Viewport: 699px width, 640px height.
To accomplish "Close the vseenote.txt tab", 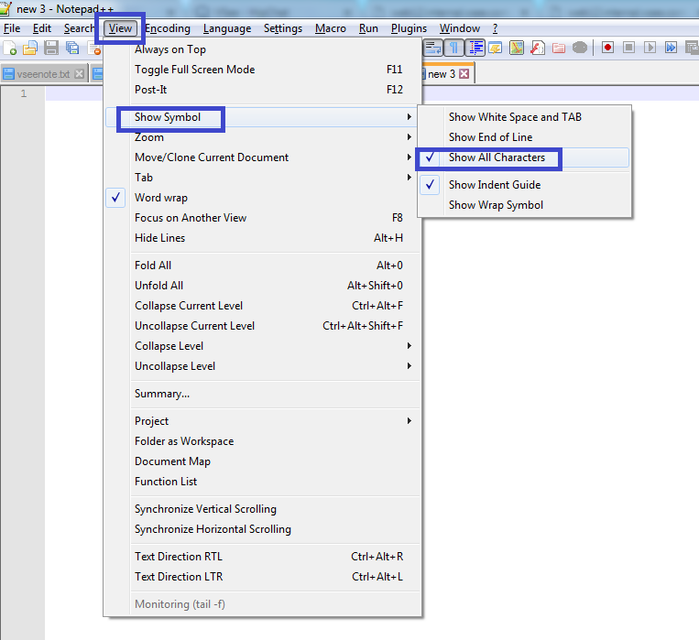I will [x=79, y=74].
